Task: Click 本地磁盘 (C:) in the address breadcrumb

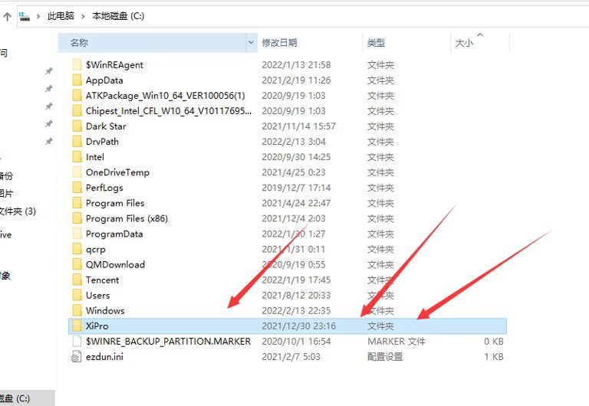Action: click(117, 15)
